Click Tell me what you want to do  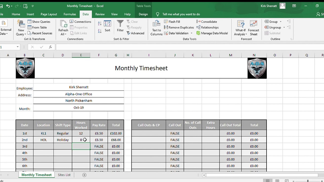click(x=181, y=14)
